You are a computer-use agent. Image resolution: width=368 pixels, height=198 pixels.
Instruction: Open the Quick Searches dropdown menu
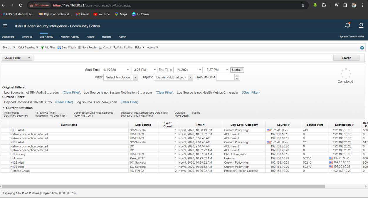(x=28, y=48)
